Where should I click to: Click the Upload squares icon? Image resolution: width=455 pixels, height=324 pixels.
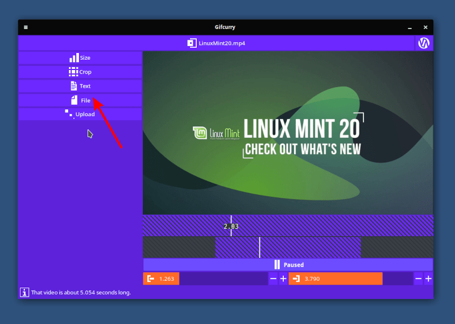click(69, 114)
